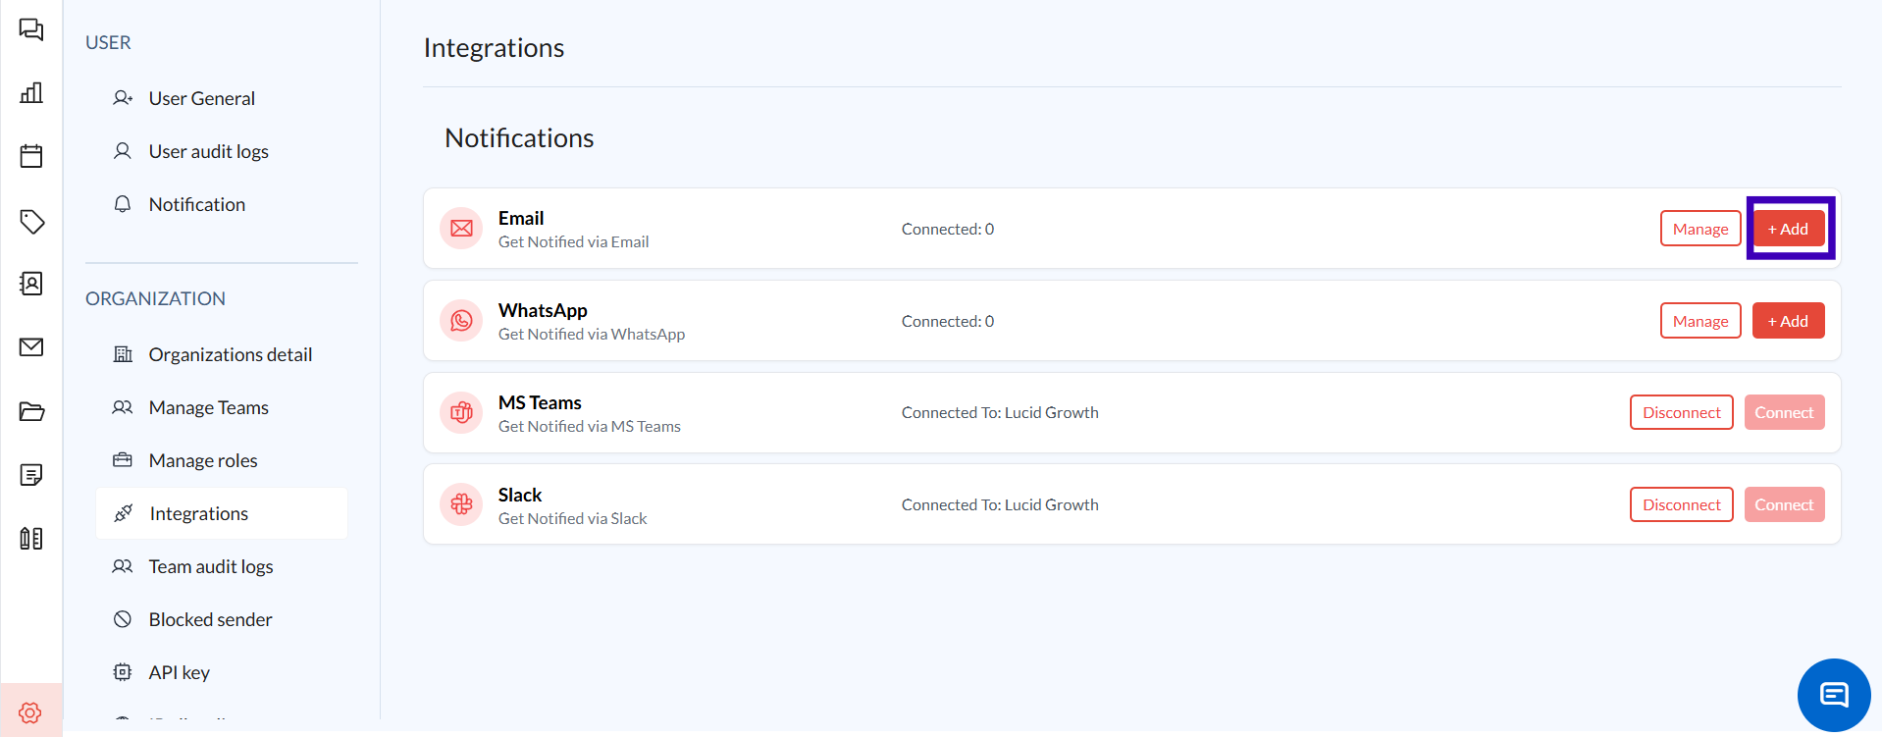Open Team audit logs
1882x737 pixels.
click(211, 566)
